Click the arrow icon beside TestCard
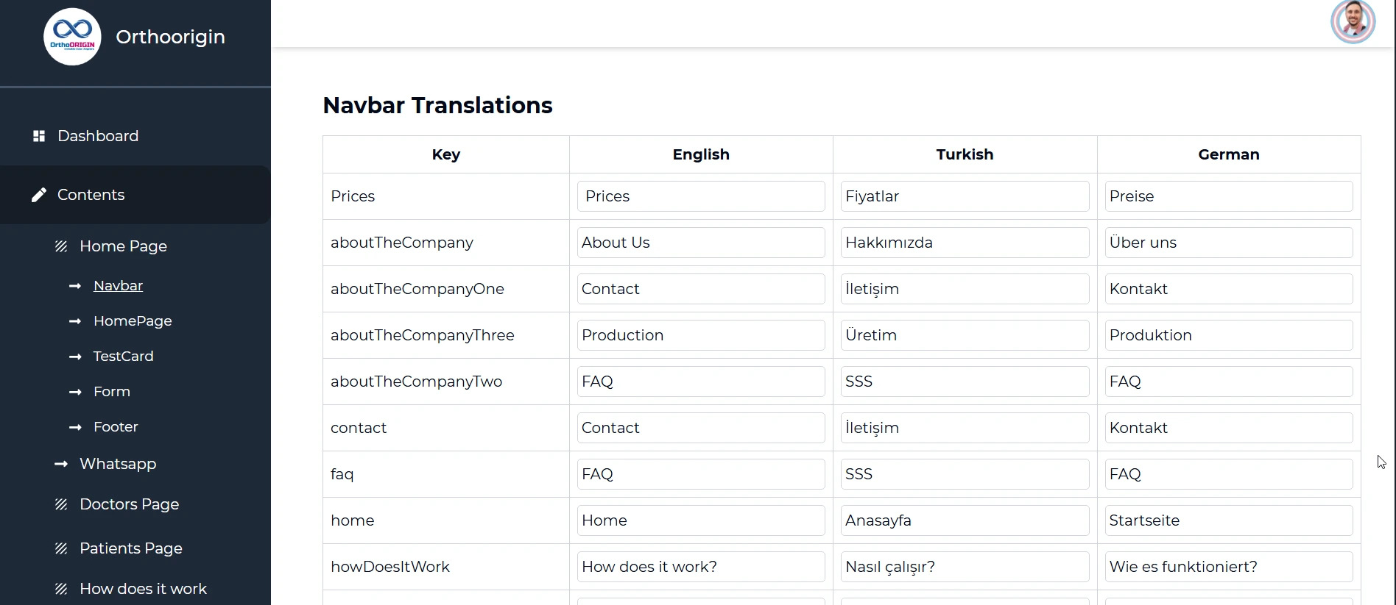 coord(75,357)
